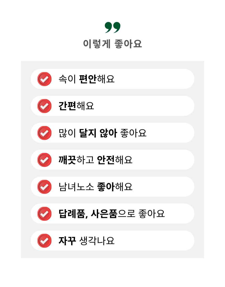
Task: Click the check icon beside '자꾸 생각나요'
Action: [44, 241]
